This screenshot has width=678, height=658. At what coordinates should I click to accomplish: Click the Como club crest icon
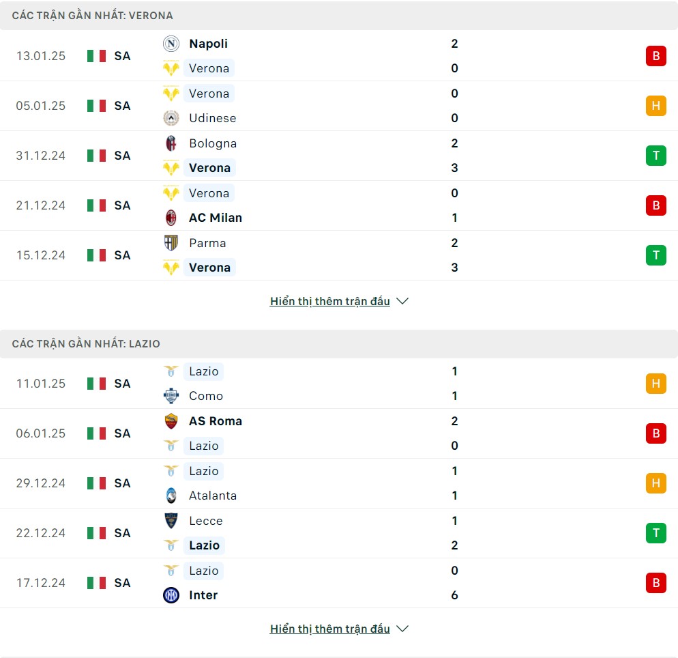[x=171, y=396]
